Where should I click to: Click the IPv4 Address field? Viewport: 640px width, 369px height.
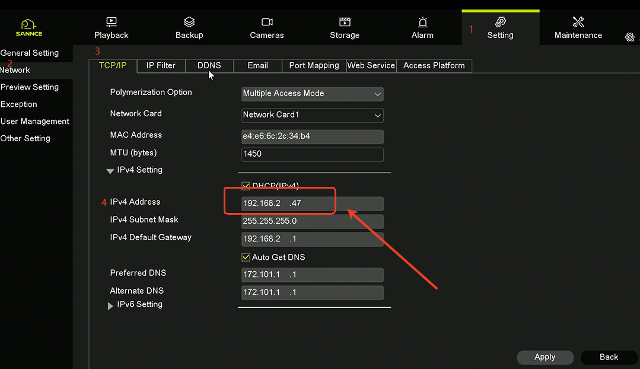pyautogui.click(x=312, y=203)
